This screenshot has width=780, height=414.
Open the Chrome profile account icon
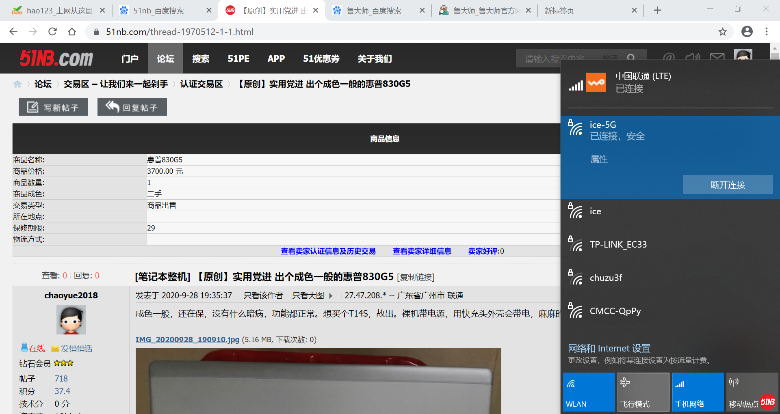(x=747, y=32)
